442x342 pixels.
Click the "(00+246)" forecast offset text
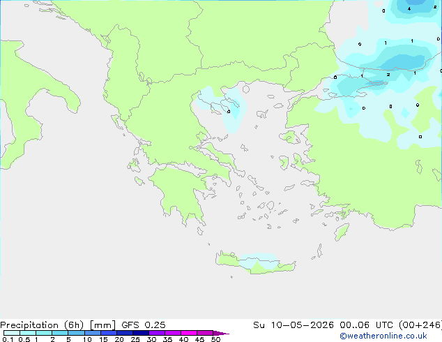pyautogui.click(x=420, y=325)
